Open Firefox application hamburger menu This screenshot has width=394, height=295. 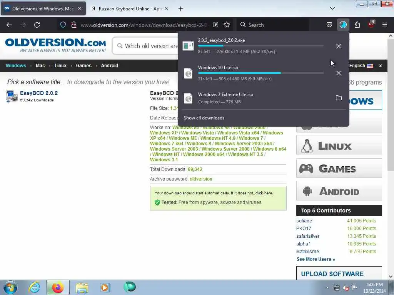(385, 25)
